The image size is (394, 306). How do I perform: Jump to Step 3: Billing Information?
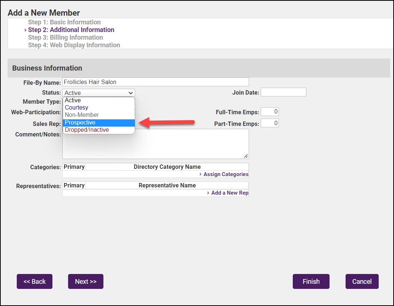[66, 37]
